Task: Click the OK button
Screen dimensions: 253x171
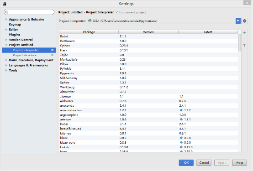Action: click(x=186, y=163)
